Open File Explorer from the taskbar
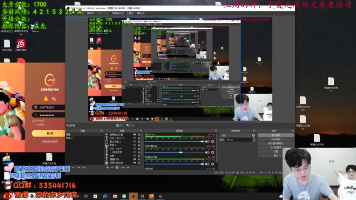Image resolution: width=356 pixels, height=200 pixels. click(115, 196)
